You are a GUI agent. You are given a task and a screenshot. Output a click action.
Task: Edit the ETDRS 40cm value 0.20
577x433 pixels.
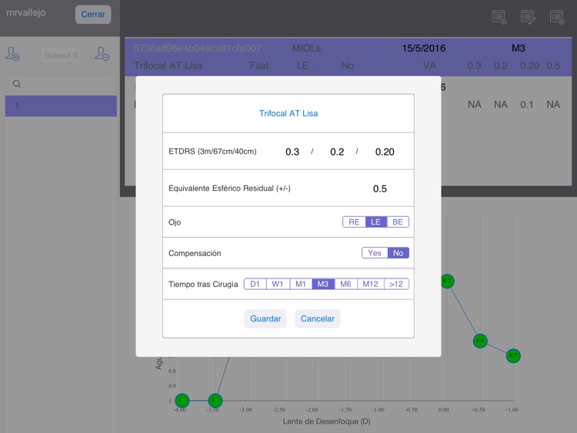coord(385,152)
